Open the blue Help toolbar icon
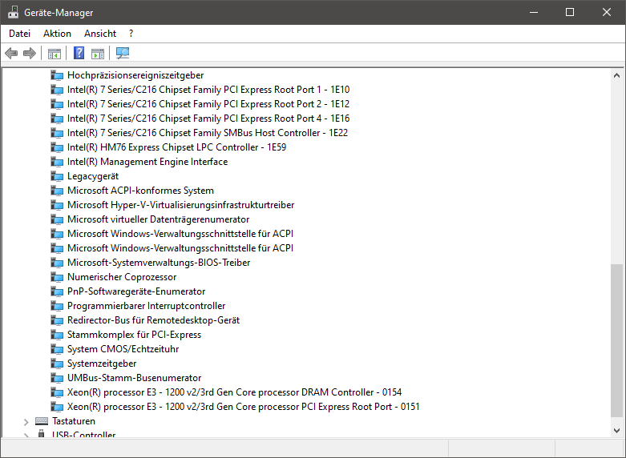The width and height of the screenshot is (626, 458). point(79,53)
